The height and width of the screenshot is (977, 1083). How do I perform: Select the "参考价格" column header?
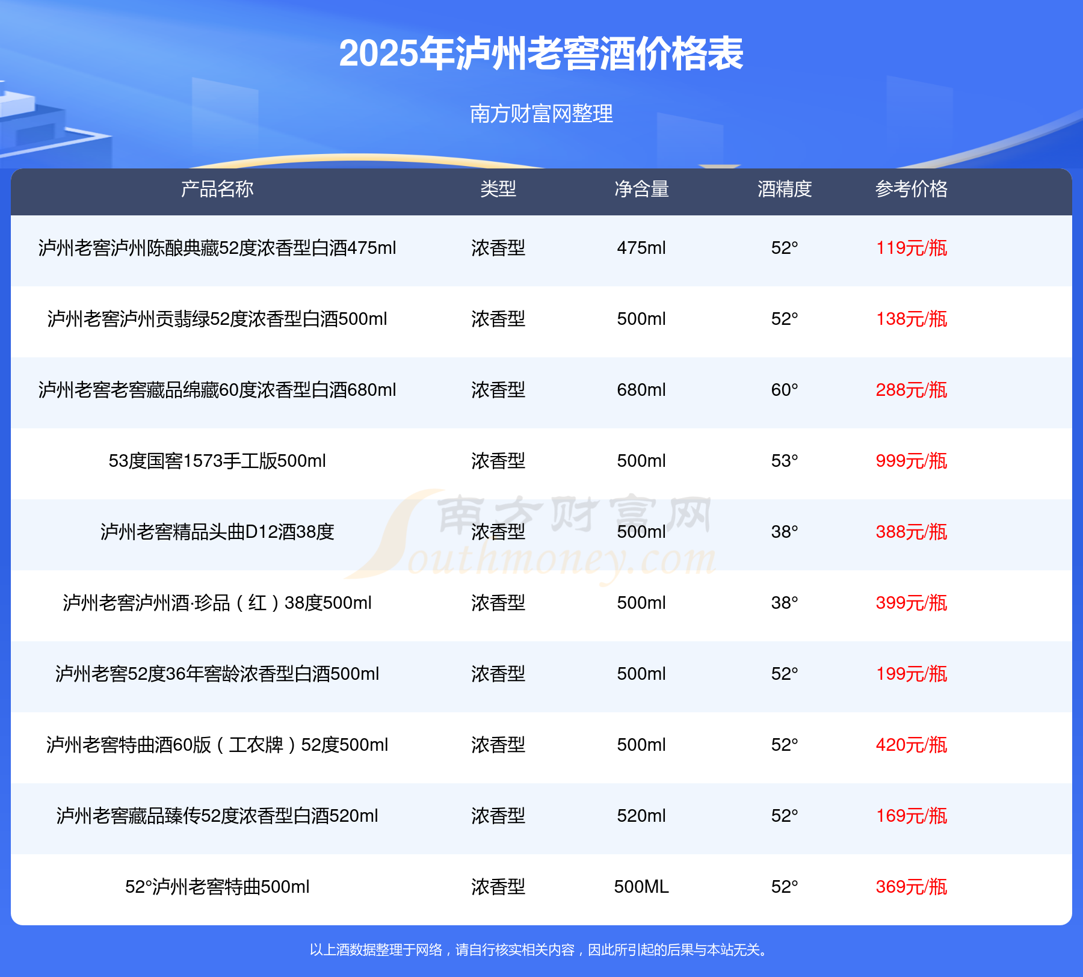point(912,189)
